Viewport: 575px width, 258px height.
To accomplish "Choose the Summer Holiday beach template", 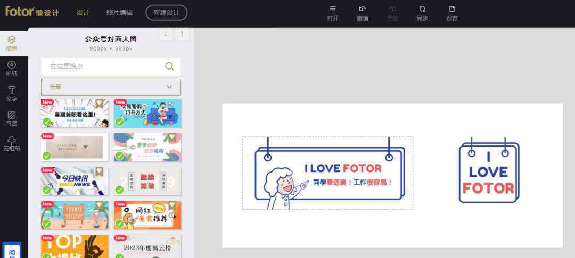I will tap(75, 215).
